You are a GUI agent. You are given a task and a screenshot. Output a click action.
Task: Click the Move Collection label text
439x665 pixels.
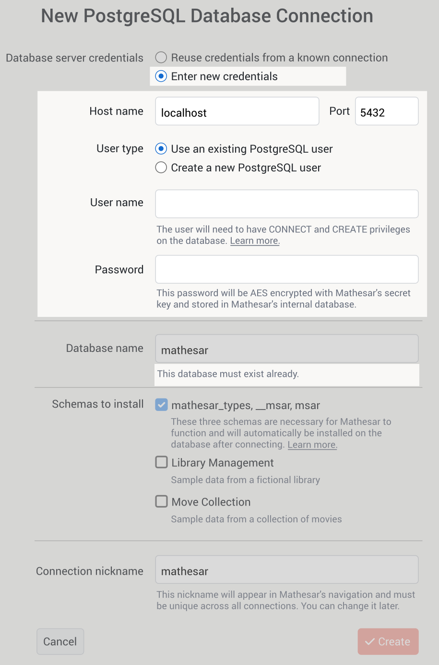coord(211,502)
